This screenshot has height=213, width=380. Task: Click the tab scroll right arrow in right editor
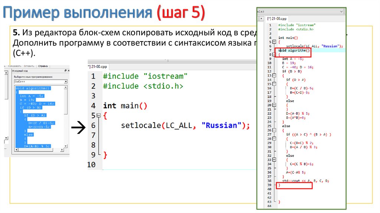click(x=261, y=19)
